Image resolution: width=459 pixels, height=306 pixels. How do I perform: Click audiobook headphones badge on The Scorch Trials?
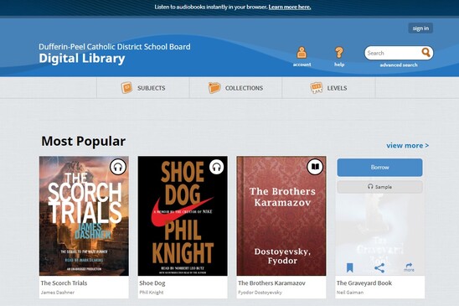pos(118,167)
